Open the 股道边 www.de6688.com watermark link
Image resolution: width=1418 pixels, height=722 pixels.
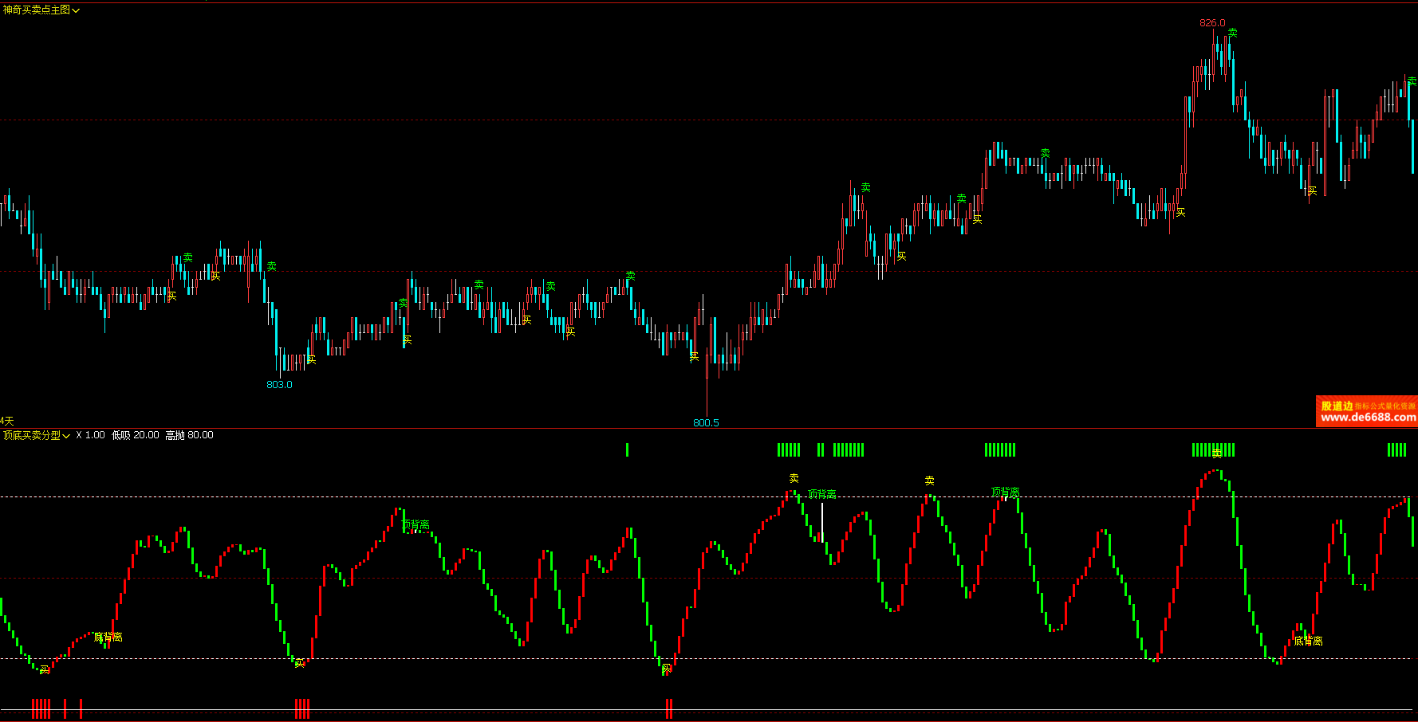pyautogui.click(x=1367, y=412)
